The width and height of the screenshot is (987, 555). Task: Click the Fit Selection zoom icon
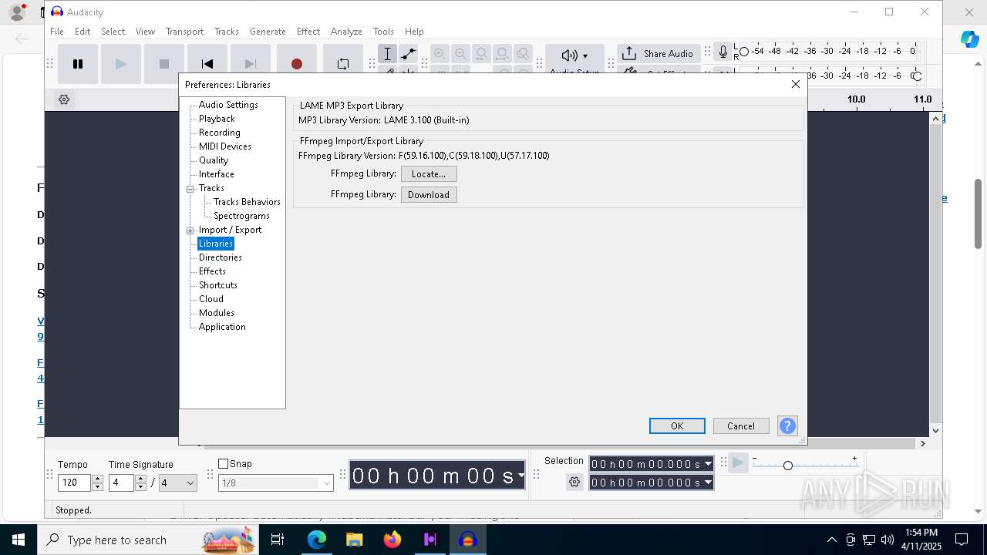pyautogui.click(x=481, y=54)
